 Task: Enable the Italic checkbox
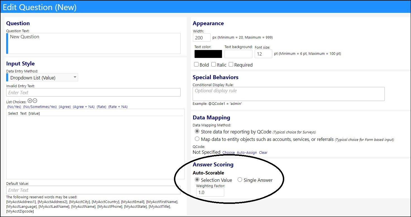(x=214, y=65)
